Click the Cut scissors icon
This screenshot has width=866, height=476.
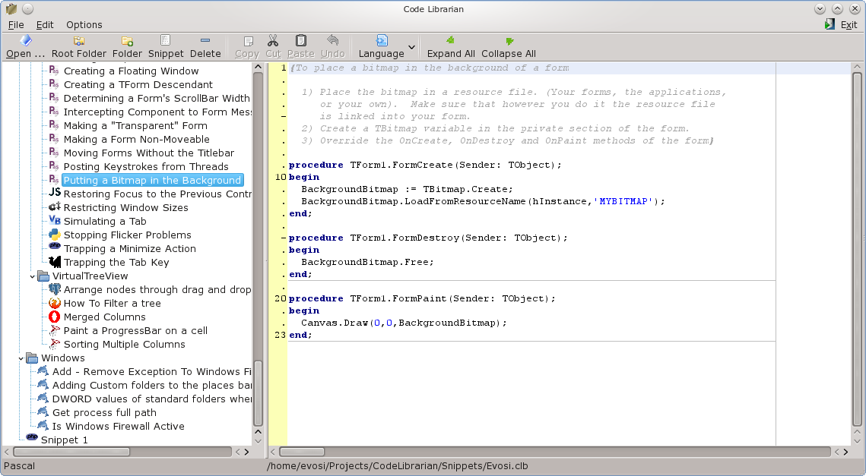273,41
